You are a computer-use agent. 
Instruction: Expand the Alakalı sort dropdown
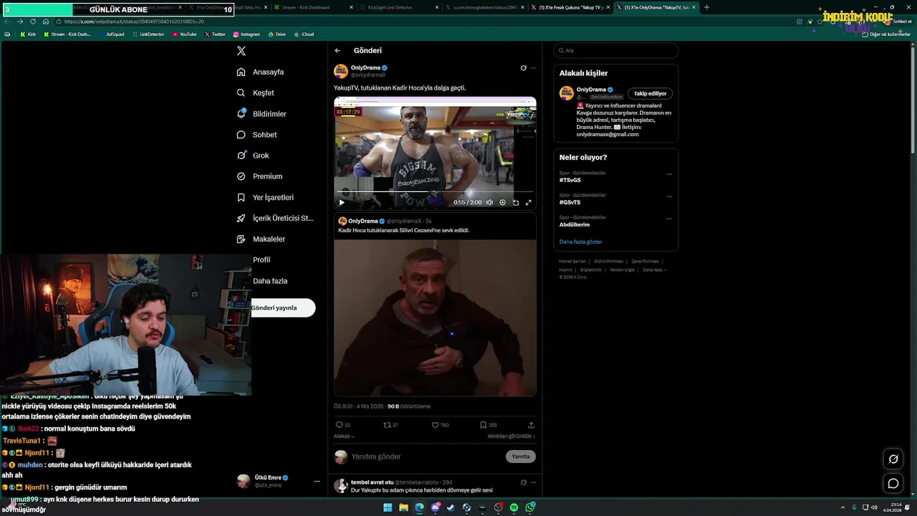[x=344, y=436]
